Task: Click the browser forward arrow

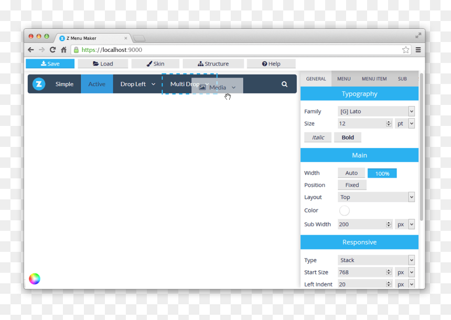Action: click(42, 50)
